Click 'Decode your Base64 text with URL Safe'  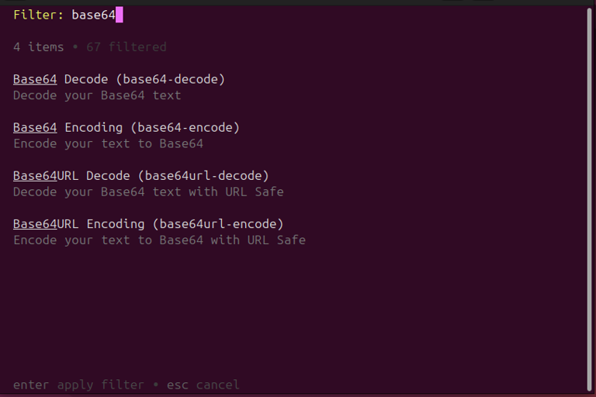[x=148, y=192]
